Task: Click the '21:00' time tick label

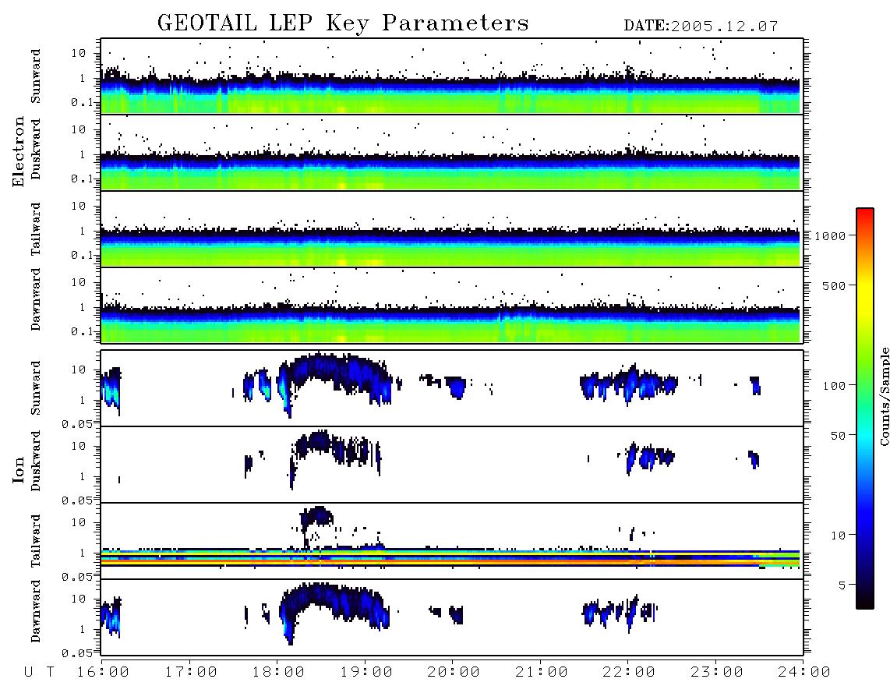Action: click(542, 673)
